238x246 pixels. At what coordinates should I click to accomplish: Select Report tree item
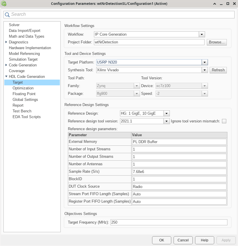point(18,105)
